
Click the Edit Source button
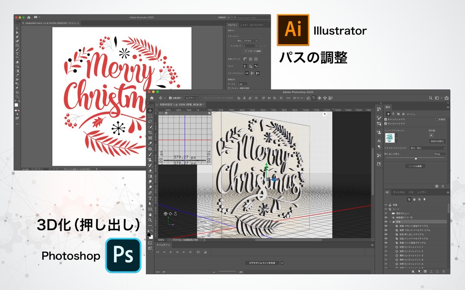(415, 166)
